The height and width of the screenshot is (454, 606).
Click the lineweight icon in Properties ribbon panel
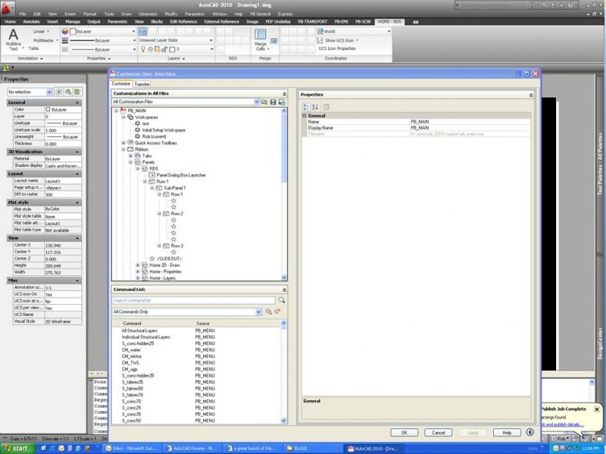pos(65,40)
